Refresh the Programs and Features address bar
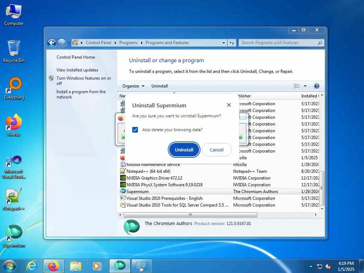 231,43
